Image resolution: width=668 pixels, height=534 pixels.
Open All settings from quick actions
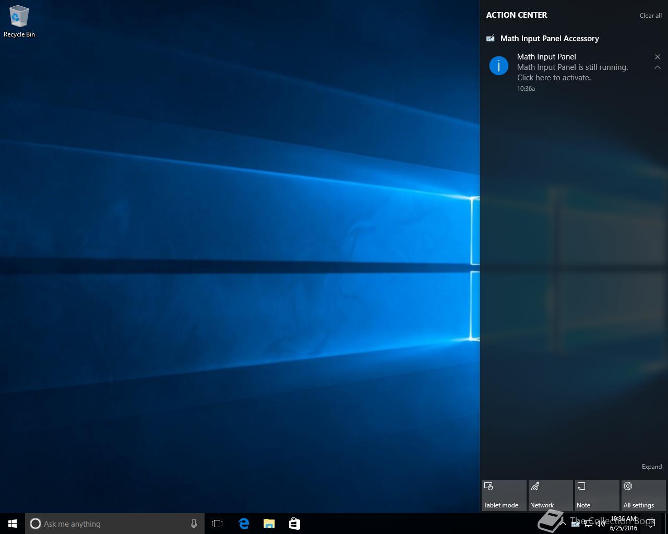643,495
